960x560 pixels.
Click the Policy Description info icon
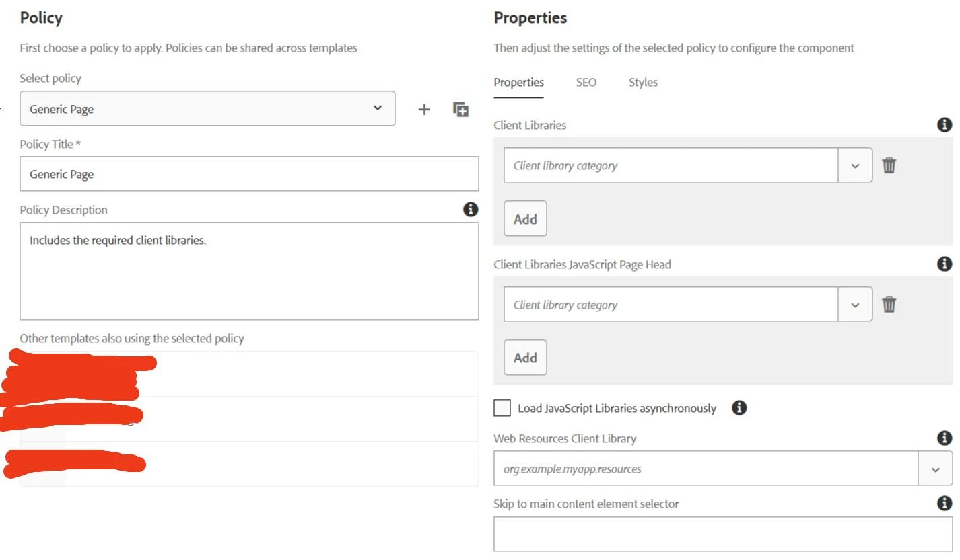click(471, 210)
